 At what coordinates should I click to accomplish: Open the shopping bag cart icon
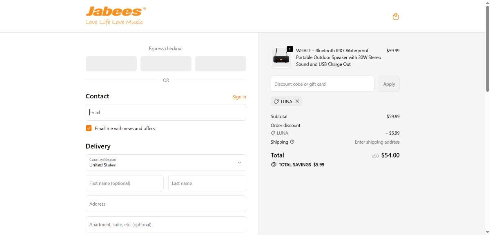point(395,17)
